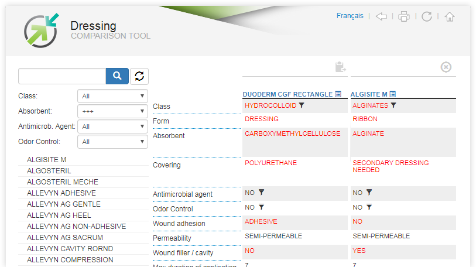Click Duoderm Antimicrobial agent NO filter funnel
This screenshot has width=476, height=267.
261,192
